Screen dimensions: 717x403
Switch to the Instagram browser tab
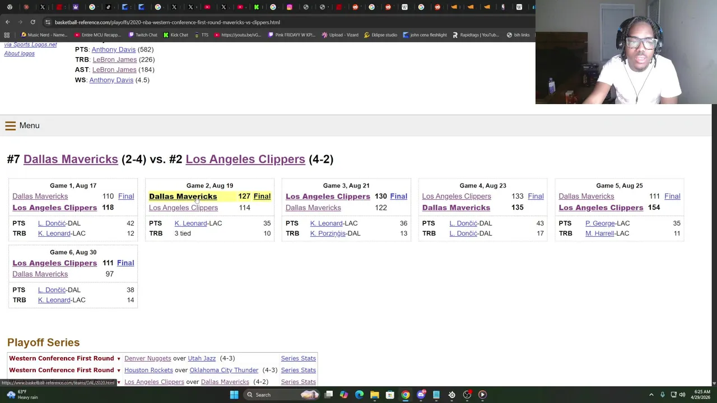[x=290, y=7]
